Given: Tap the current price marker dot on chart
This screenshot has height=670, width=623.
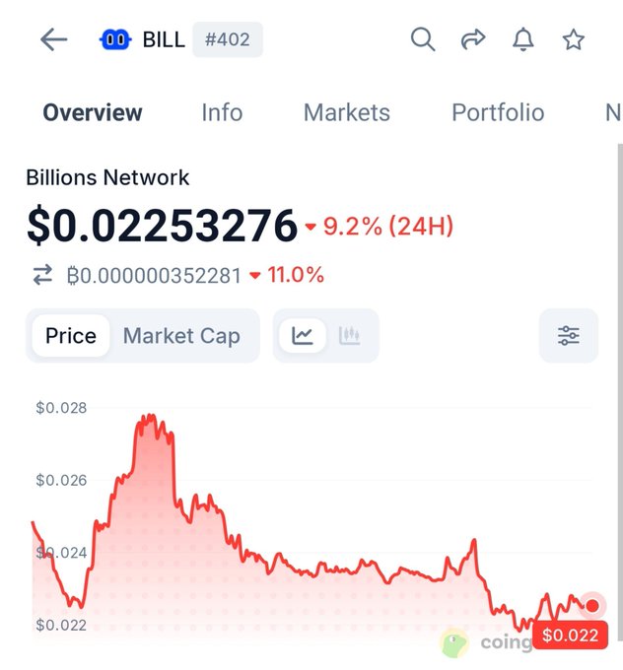Looking at the screenshot, I should click(592, 605).
